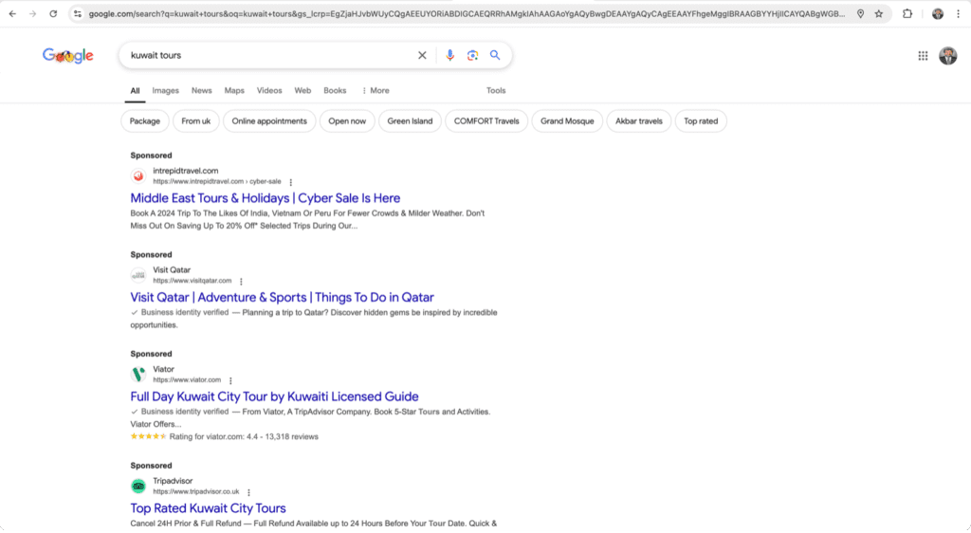
Task: Switch to the Books tab
Action: point(335,90)
